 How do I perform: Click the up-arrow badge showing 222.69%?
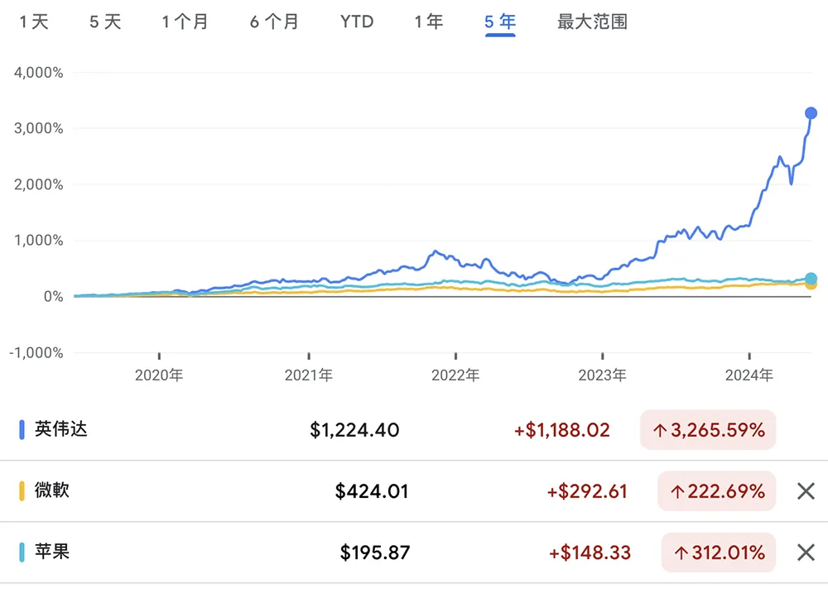click(716, 491)
